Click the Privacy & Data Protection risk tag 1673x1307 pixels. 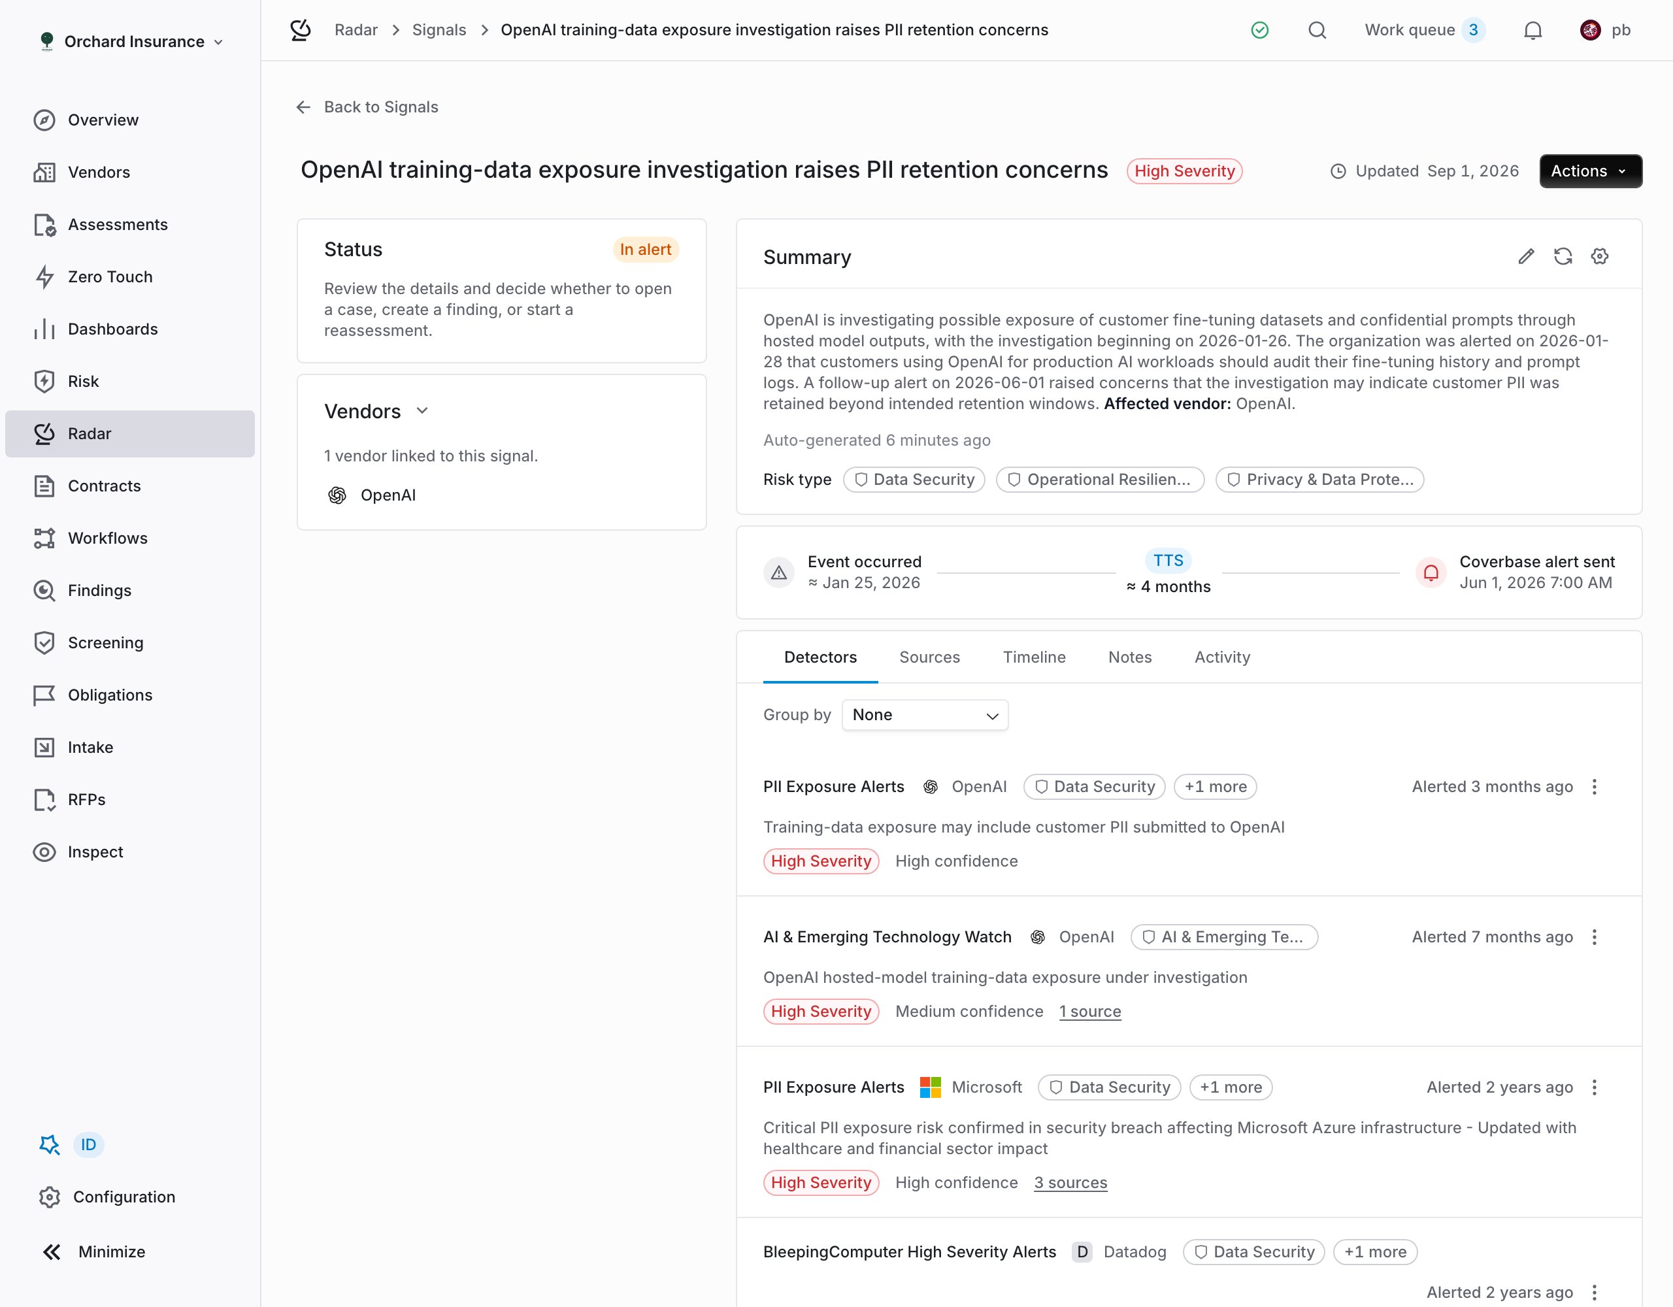tap(1320, 480)
